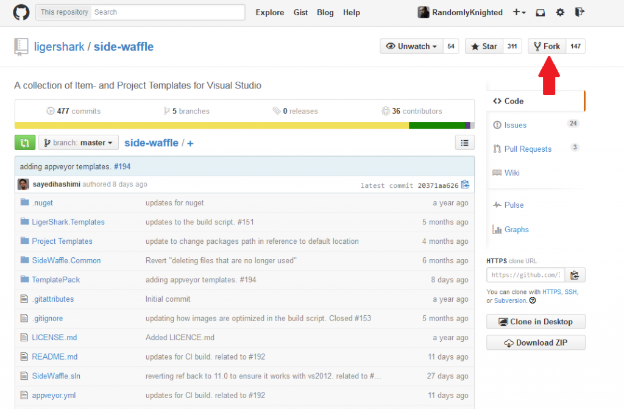This screenshot has width=624, height=409.
Task: Toggle the Star on side-waffle
Action: tap(486, 46)
